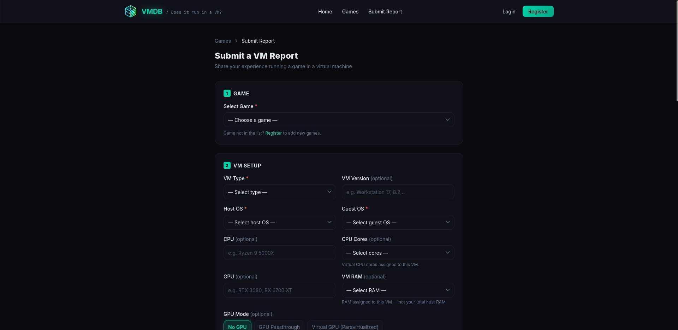Viewport: 678px width, 330px height.
Task: Select the No GPU mode
Action: tap(237, 327)
